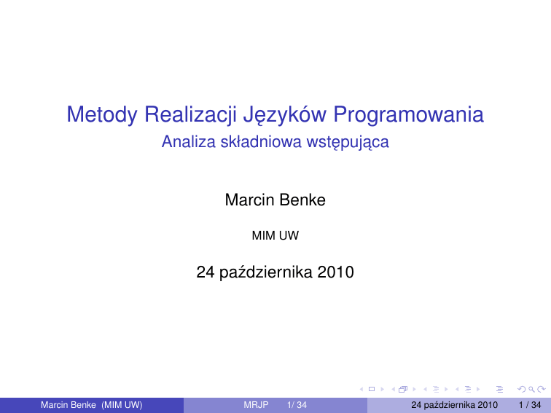Click the frame stack navigation icon
The height and width of the screenshot is (413, 551).
(402, 391)
